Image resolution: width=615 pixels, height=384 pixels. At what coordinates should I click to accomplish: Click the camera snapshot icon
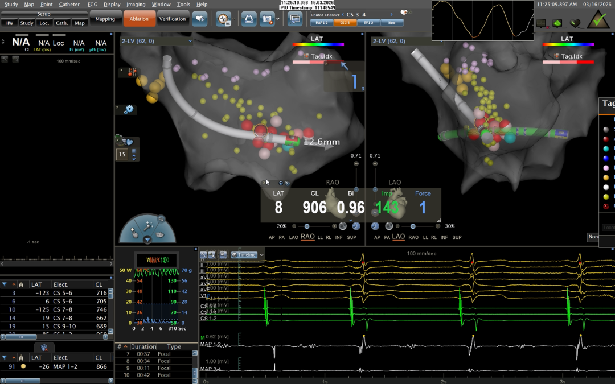coord(266,19)
